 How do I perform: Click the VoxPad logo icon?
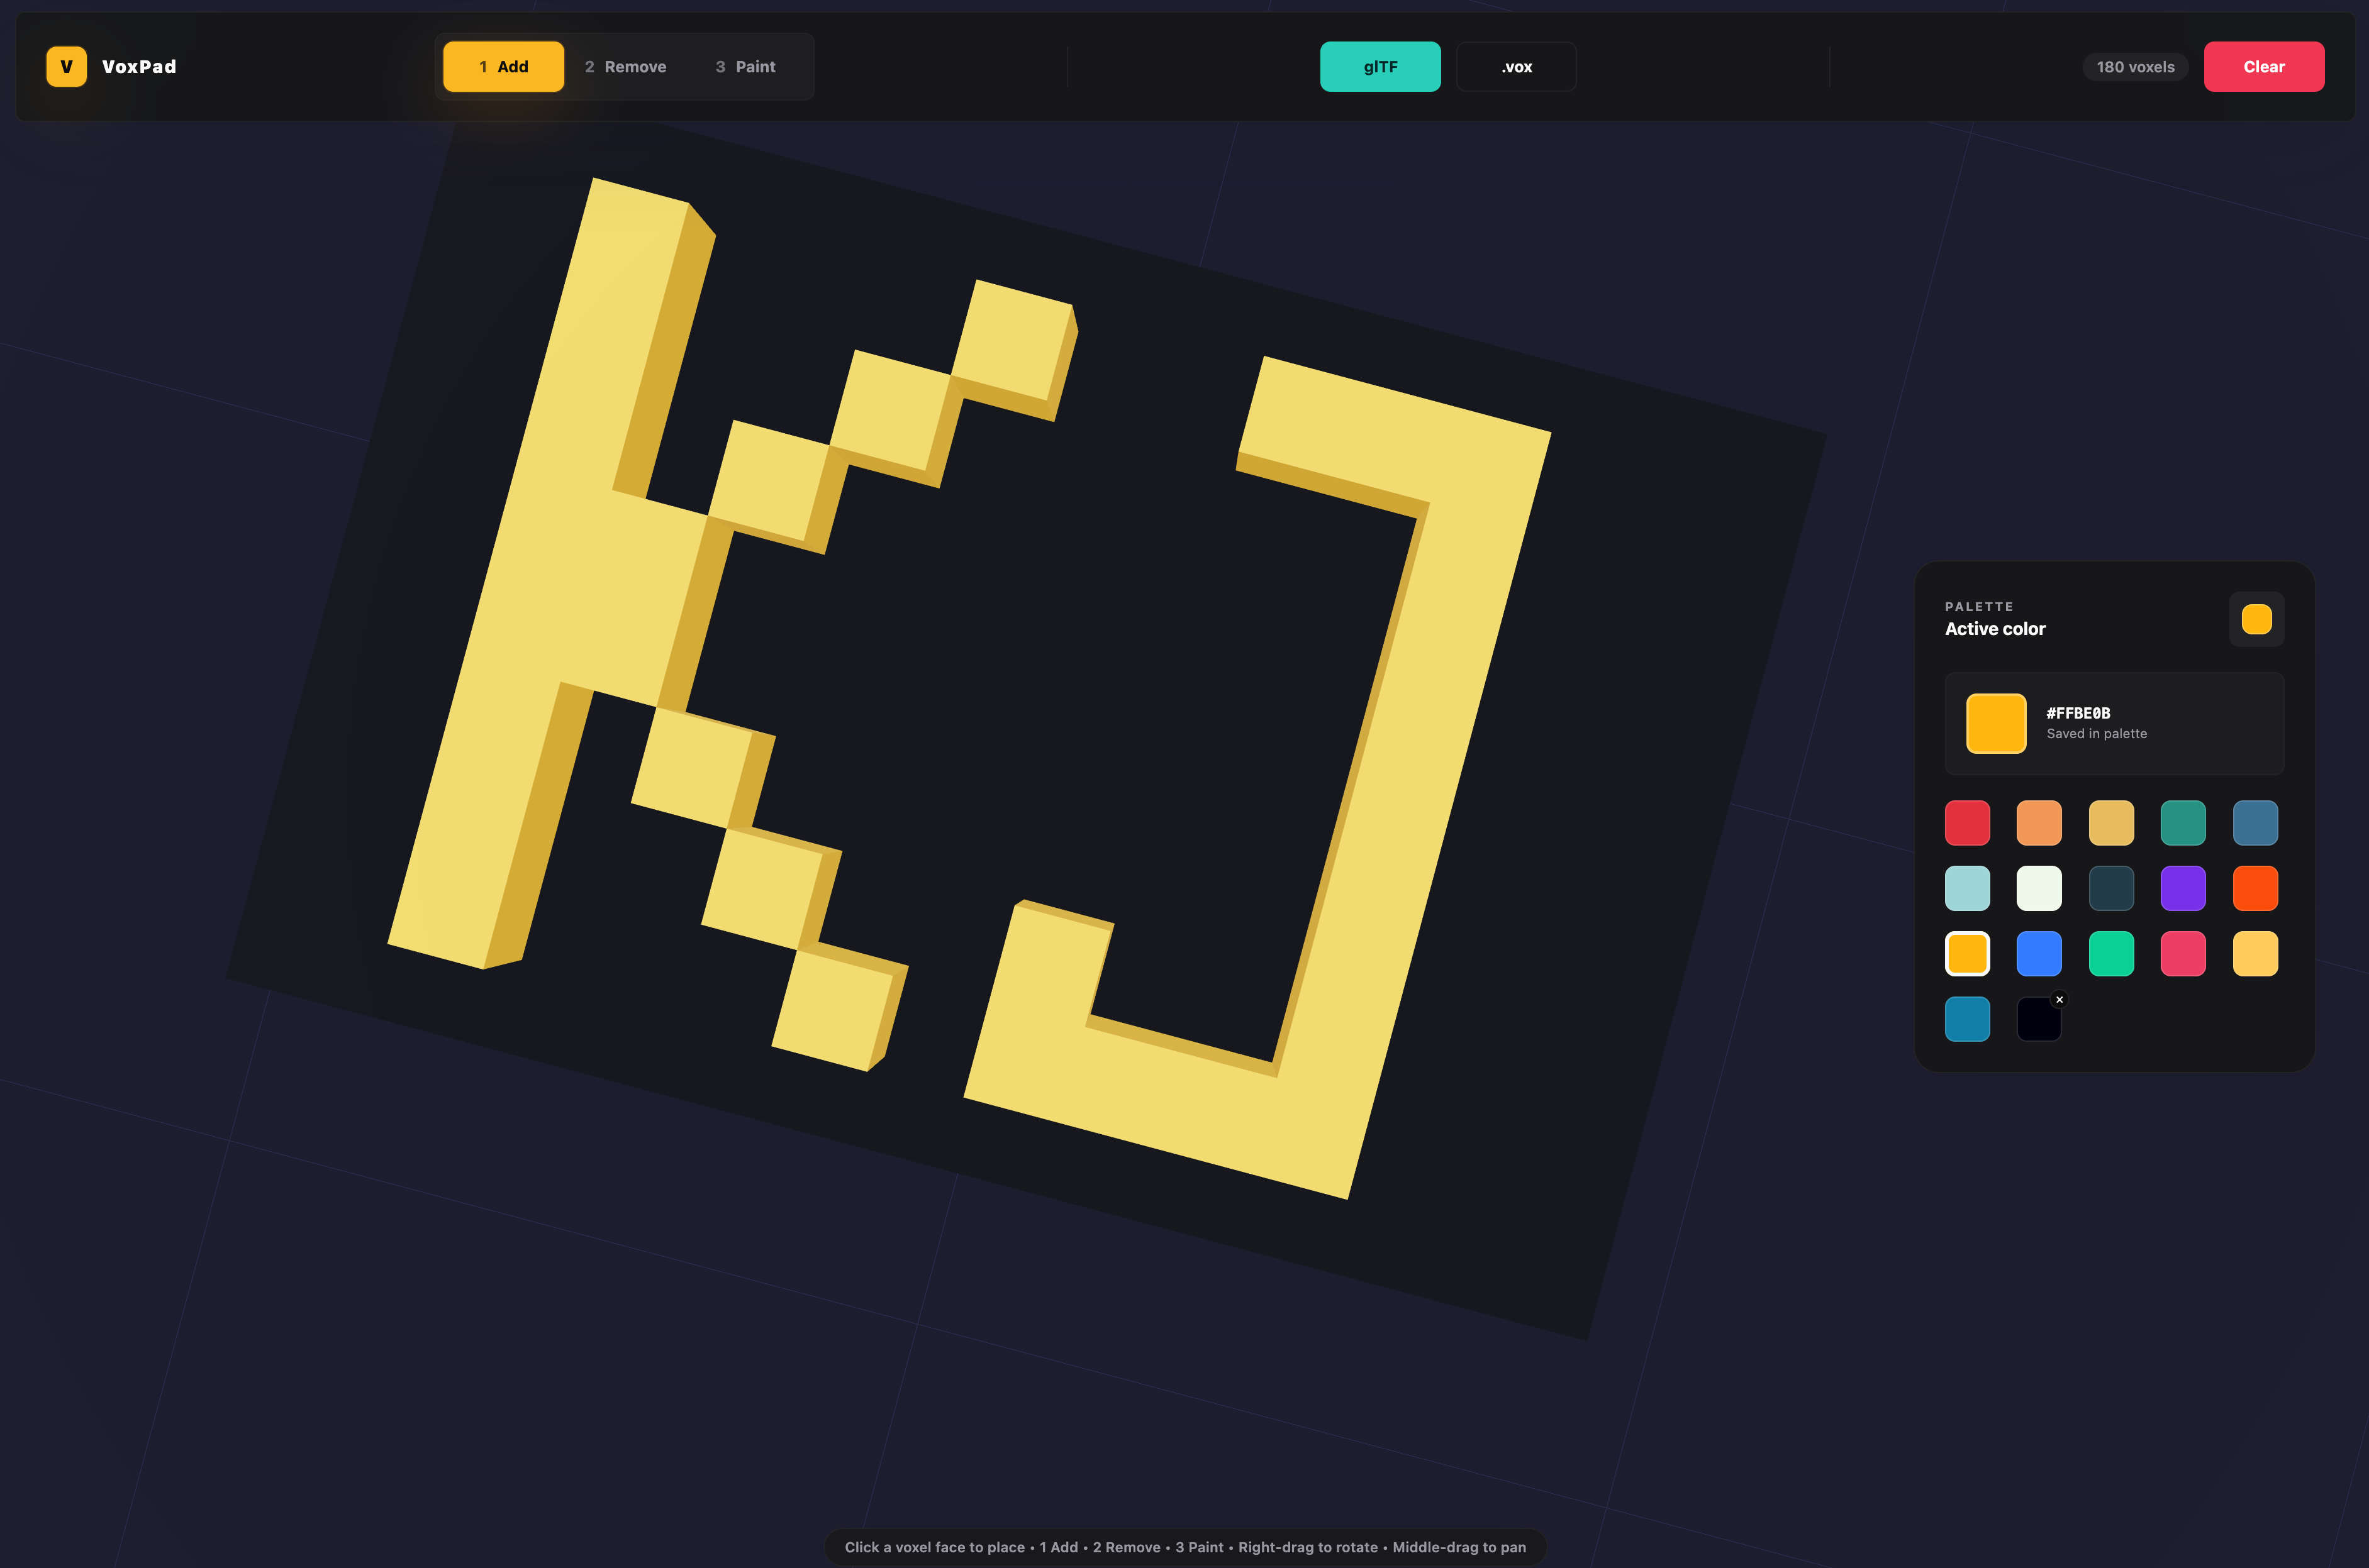point(66,67)
